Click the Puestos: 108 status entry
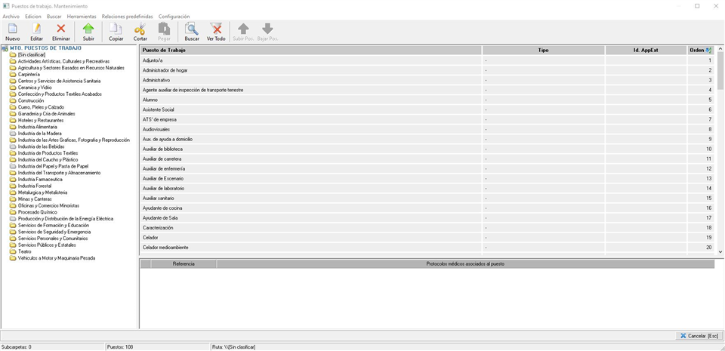The height and width of the screenshot is (351, 725). pos(120,346)
